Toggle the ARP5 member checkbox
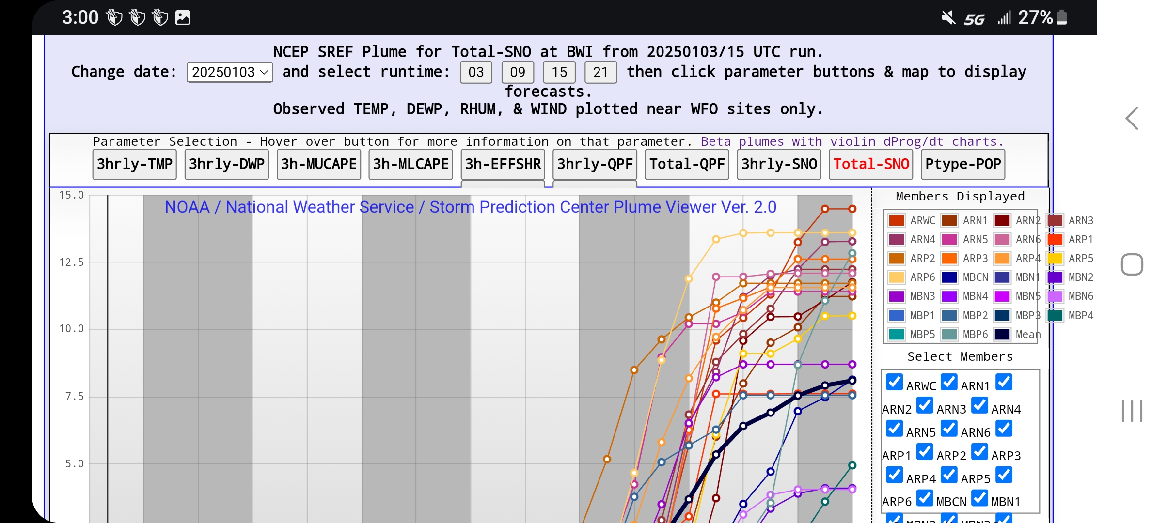1167x523 pixels. pyautogui.click(x=949, y=475)
